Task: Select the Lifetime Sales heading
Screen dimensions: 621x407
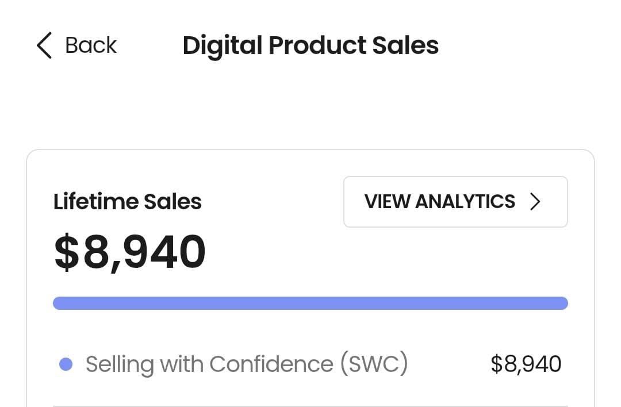Action: coord(127,201)
